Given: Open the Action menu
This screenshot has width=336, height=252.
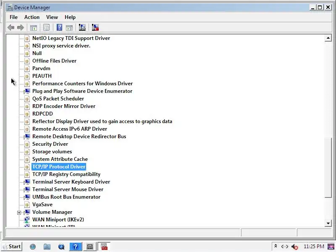Looking at the screenshot, I should [32, 17].
